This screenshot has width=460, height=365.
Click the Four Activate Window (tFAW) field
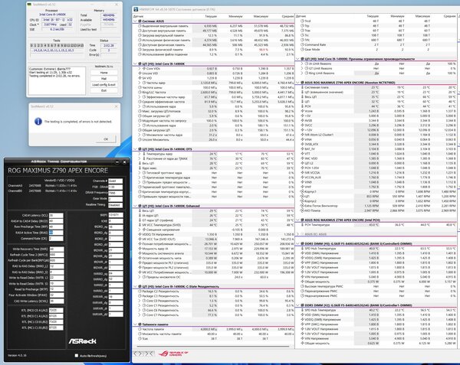[x=57, y=295]
